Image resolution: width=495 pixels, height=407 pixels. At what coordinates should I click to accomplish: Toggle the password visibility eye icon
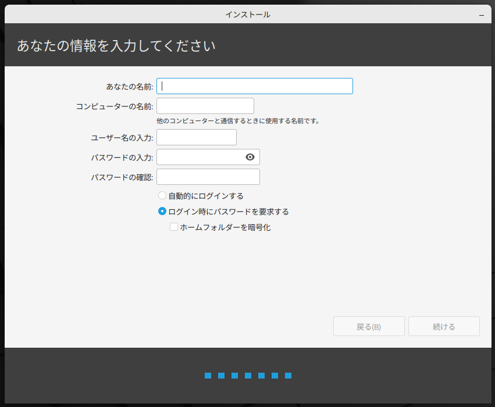(250, 157)
